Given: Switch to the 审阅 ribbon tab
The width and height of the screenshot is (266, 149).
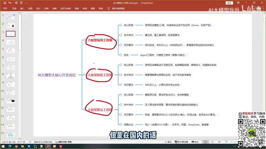Looking at the screenshot, I should click(85, 8).
